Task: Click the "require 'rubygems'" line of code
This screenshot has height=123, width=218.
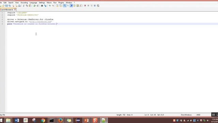Action: click(x=17, y=13)
